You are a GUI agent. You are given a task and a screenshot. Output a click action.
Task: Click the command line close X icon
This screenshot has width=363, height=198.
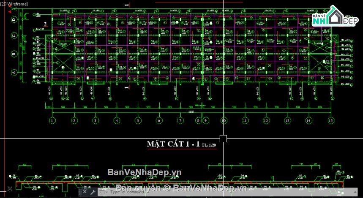[85, 192]
